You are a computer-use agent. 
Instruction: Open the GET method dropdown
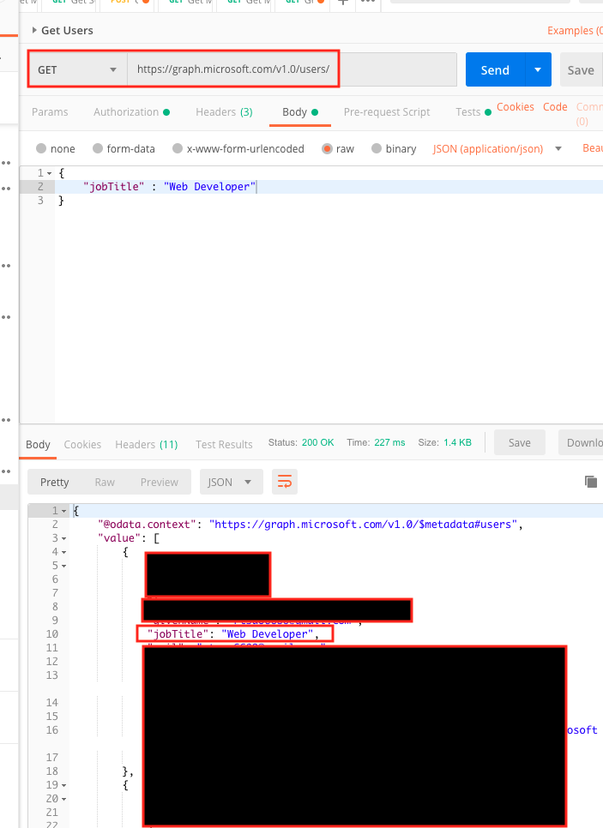(77, 69)
